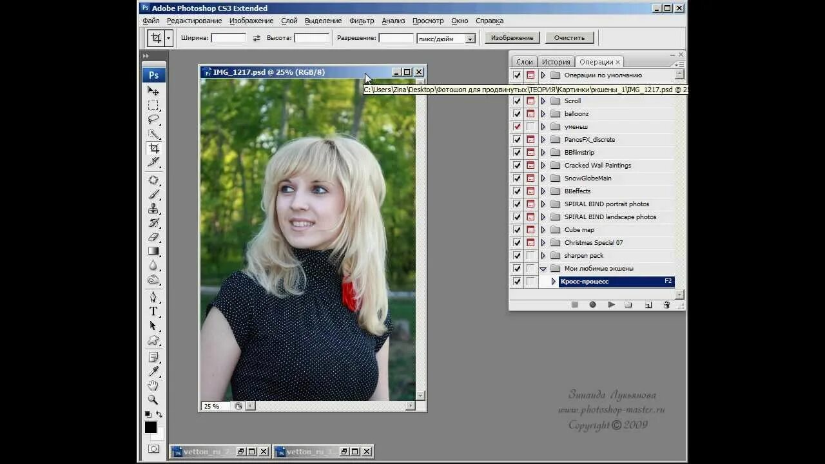
Task: Expand the BBeffects action set
Action: click(543, 191)
